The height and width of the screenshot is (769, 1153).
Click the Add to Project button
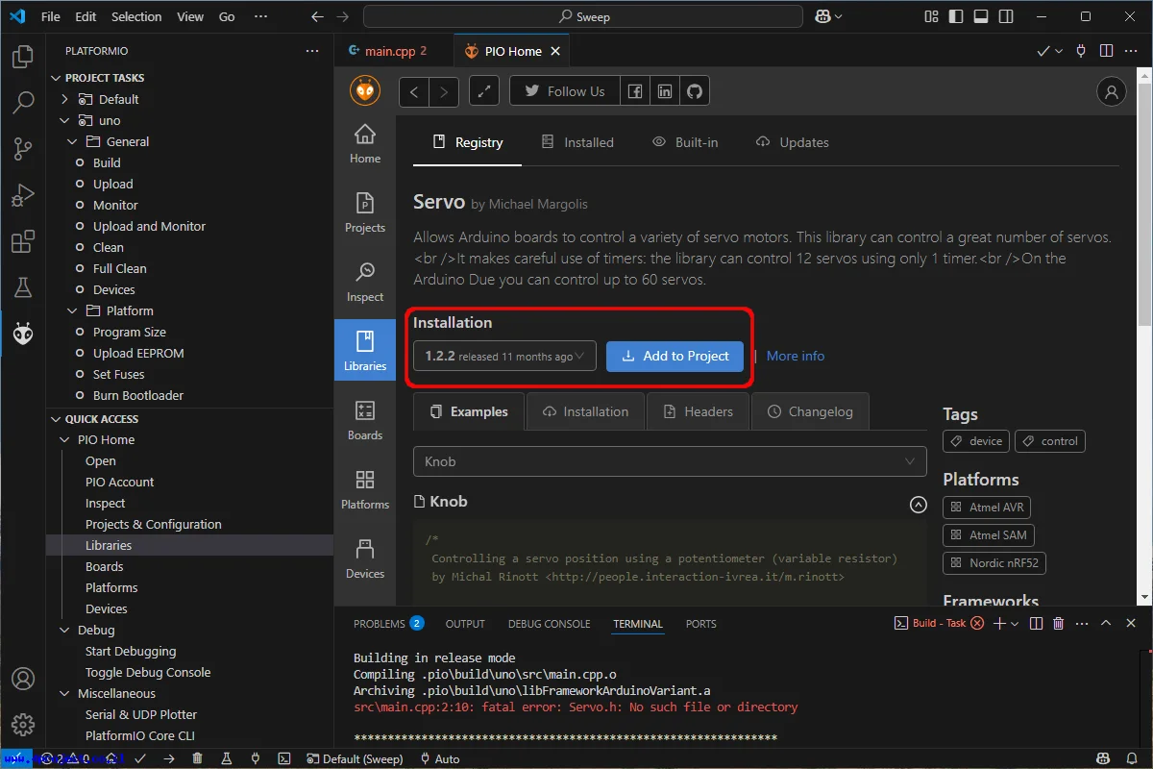pos(675,356)
